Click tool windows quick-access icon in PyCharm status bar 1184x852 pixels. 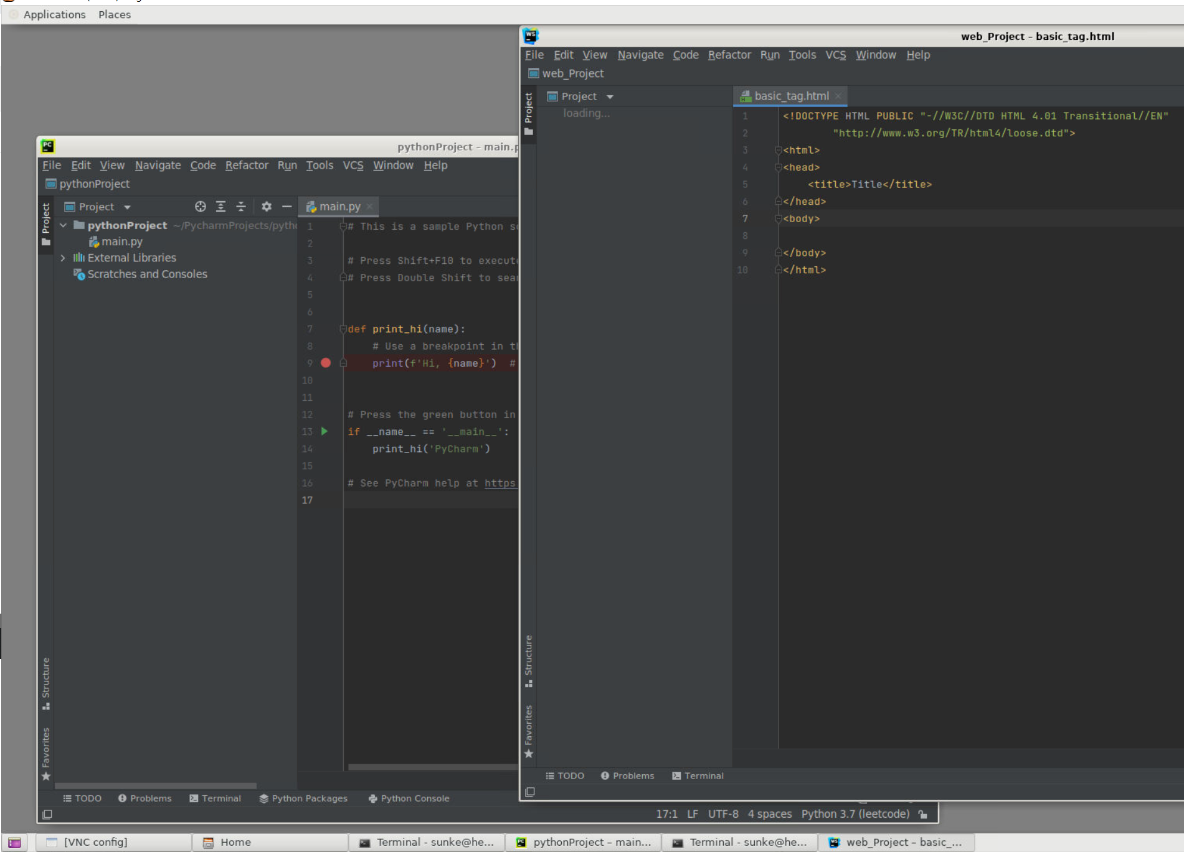coord(47,814)
